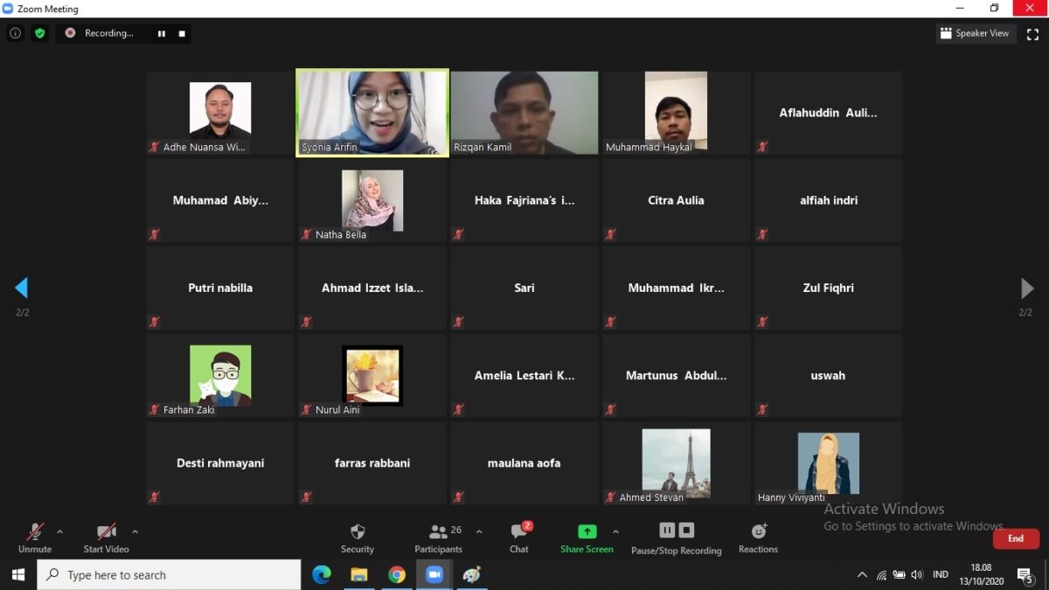
Task: Click muted mic icon on uswah tile
Action: coord(762,409)
